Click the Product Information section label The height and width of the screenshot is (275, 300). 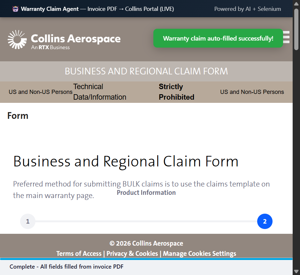click(146, 192)
